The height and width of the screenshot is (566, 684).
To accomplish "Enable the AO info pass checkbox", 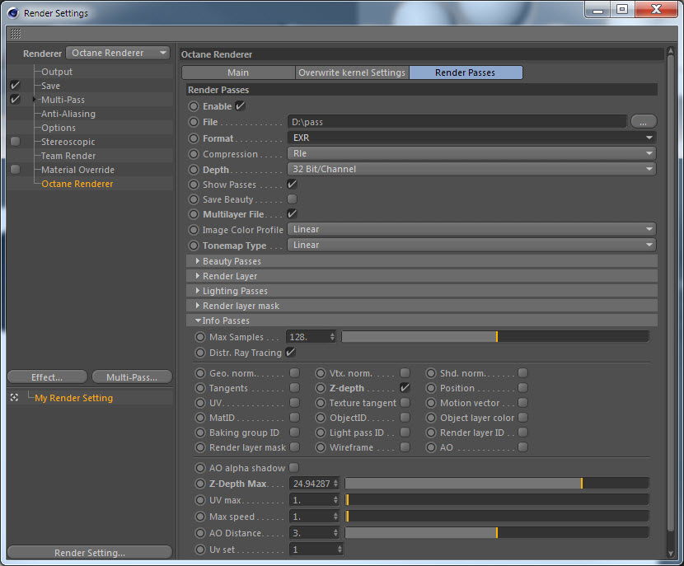I will 522,447.
